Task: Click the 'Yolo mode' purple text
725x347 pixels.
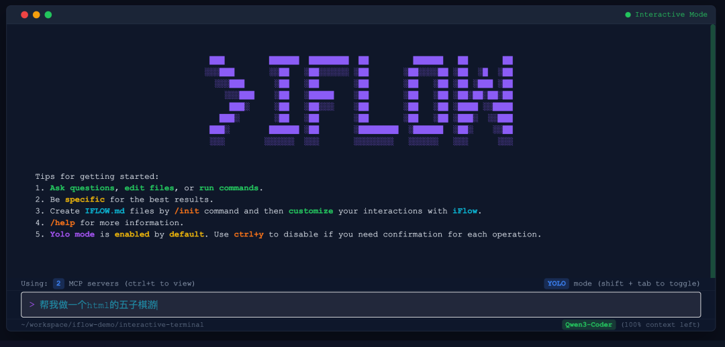Action: pyautogui.click(x=72, y=234)
